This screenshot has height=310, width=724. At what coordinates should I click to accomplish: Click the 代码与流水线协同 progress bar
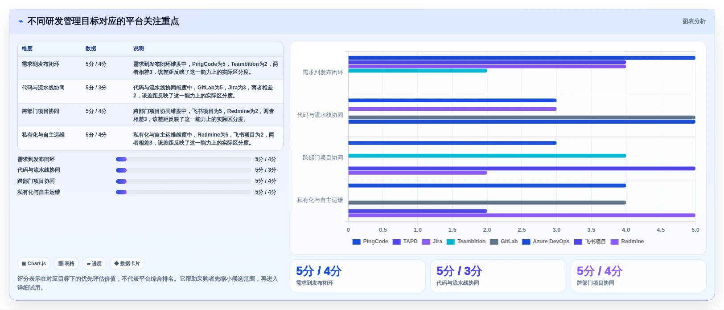point(183,170)
